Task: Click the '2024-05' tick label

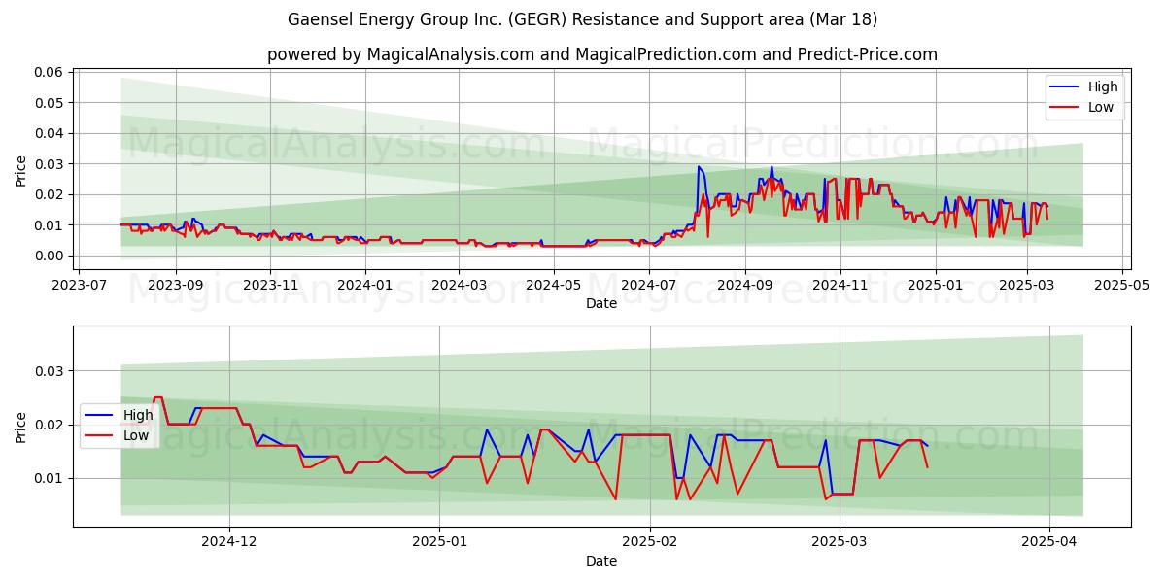Action: pyautogui.click(x=554, y=287)
